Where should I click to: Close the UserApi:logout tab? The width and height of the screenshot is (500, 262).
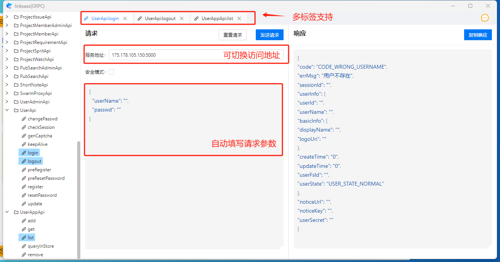pos(182,19)
